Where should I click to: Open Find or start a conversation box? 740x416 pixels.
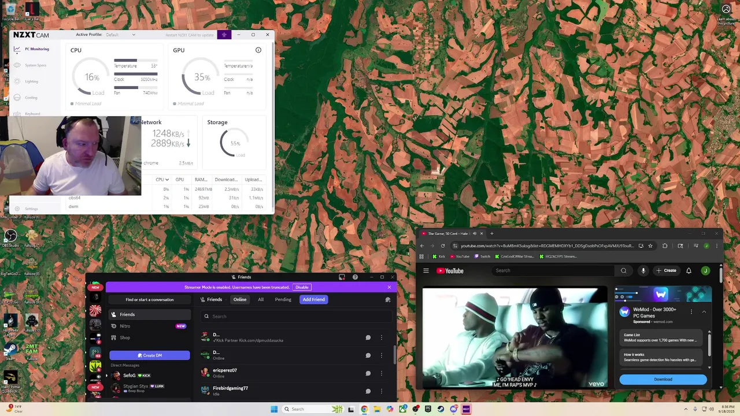click(x=150, y=299)
